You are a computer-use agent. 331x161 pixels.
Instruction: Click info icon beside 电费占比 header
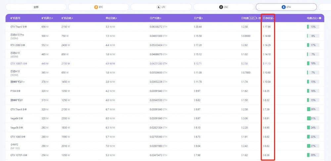(x=320, y=18)
